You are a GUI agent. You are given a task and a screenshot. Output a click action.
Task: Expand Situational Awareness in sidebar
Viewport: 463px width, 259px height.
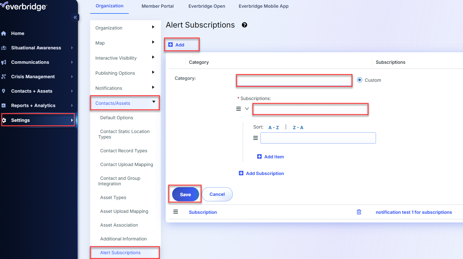pos(72,48)
